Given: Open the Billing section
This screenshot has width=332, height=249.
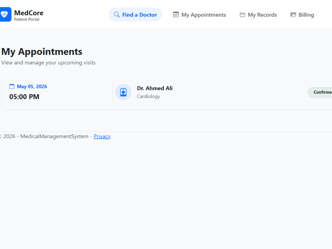Looking at the screenshot, I should (x=302, y=15).
